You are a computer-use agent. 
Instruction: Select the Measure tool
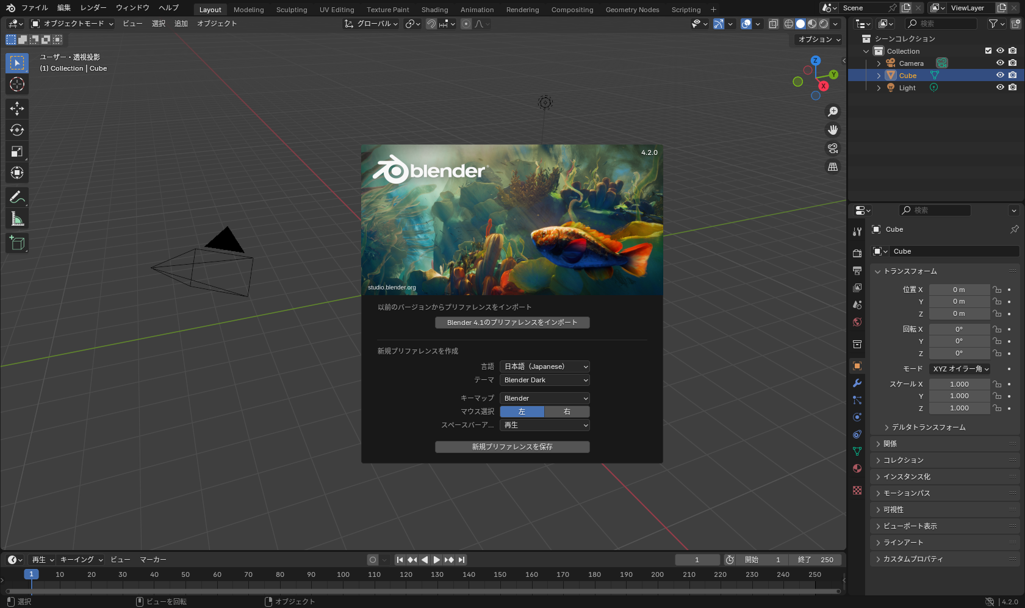click(16, 218)
